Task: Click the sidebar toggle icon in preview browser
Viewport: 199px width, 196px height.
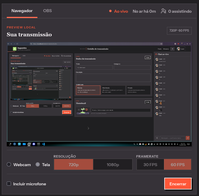Action: point(8,44)
